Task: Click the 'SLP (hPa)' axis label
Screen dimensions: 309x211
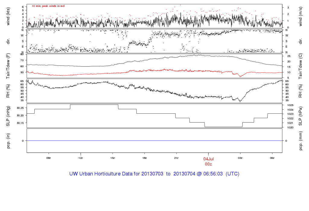Action: coord(300,116)
